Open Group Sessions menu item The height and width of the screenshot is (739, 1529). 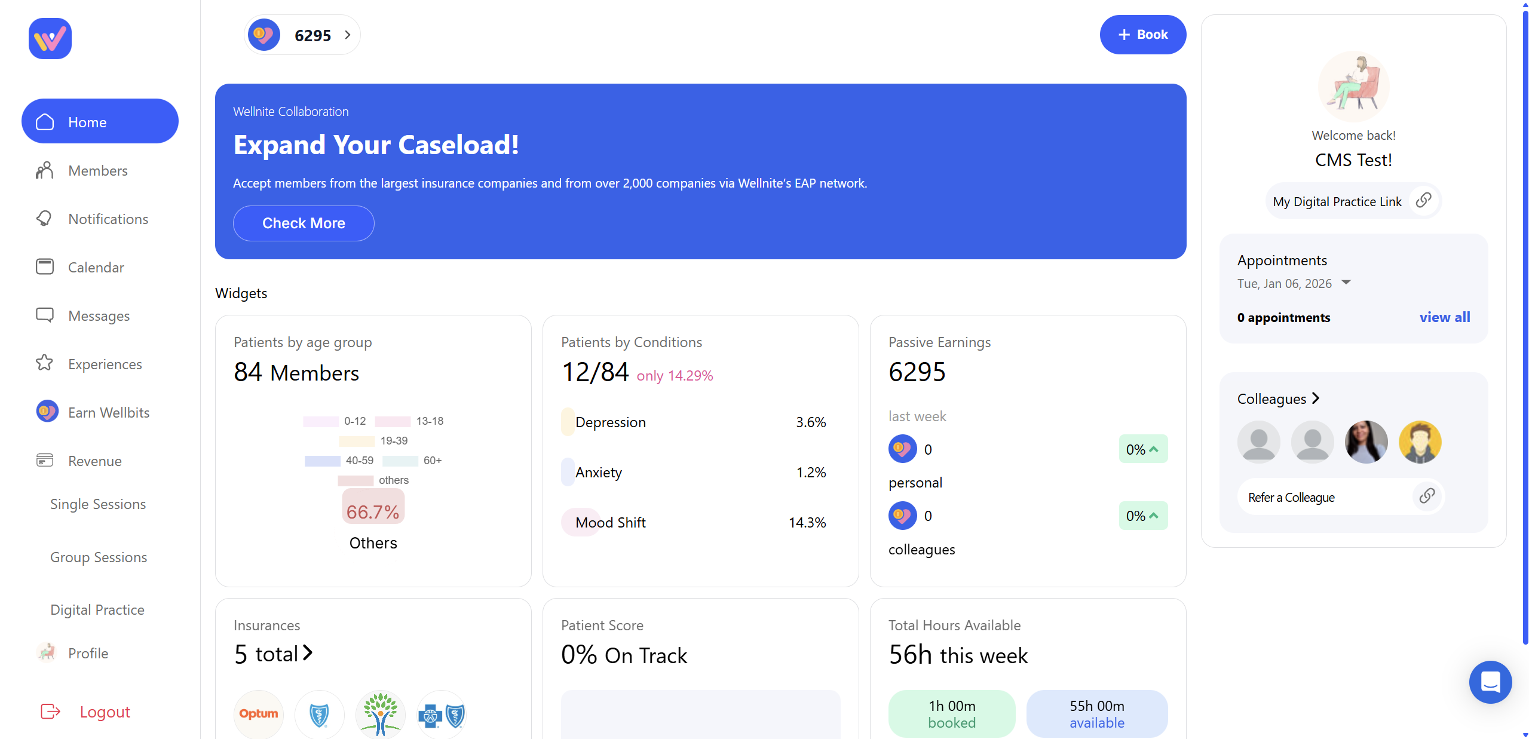[99, 557]
